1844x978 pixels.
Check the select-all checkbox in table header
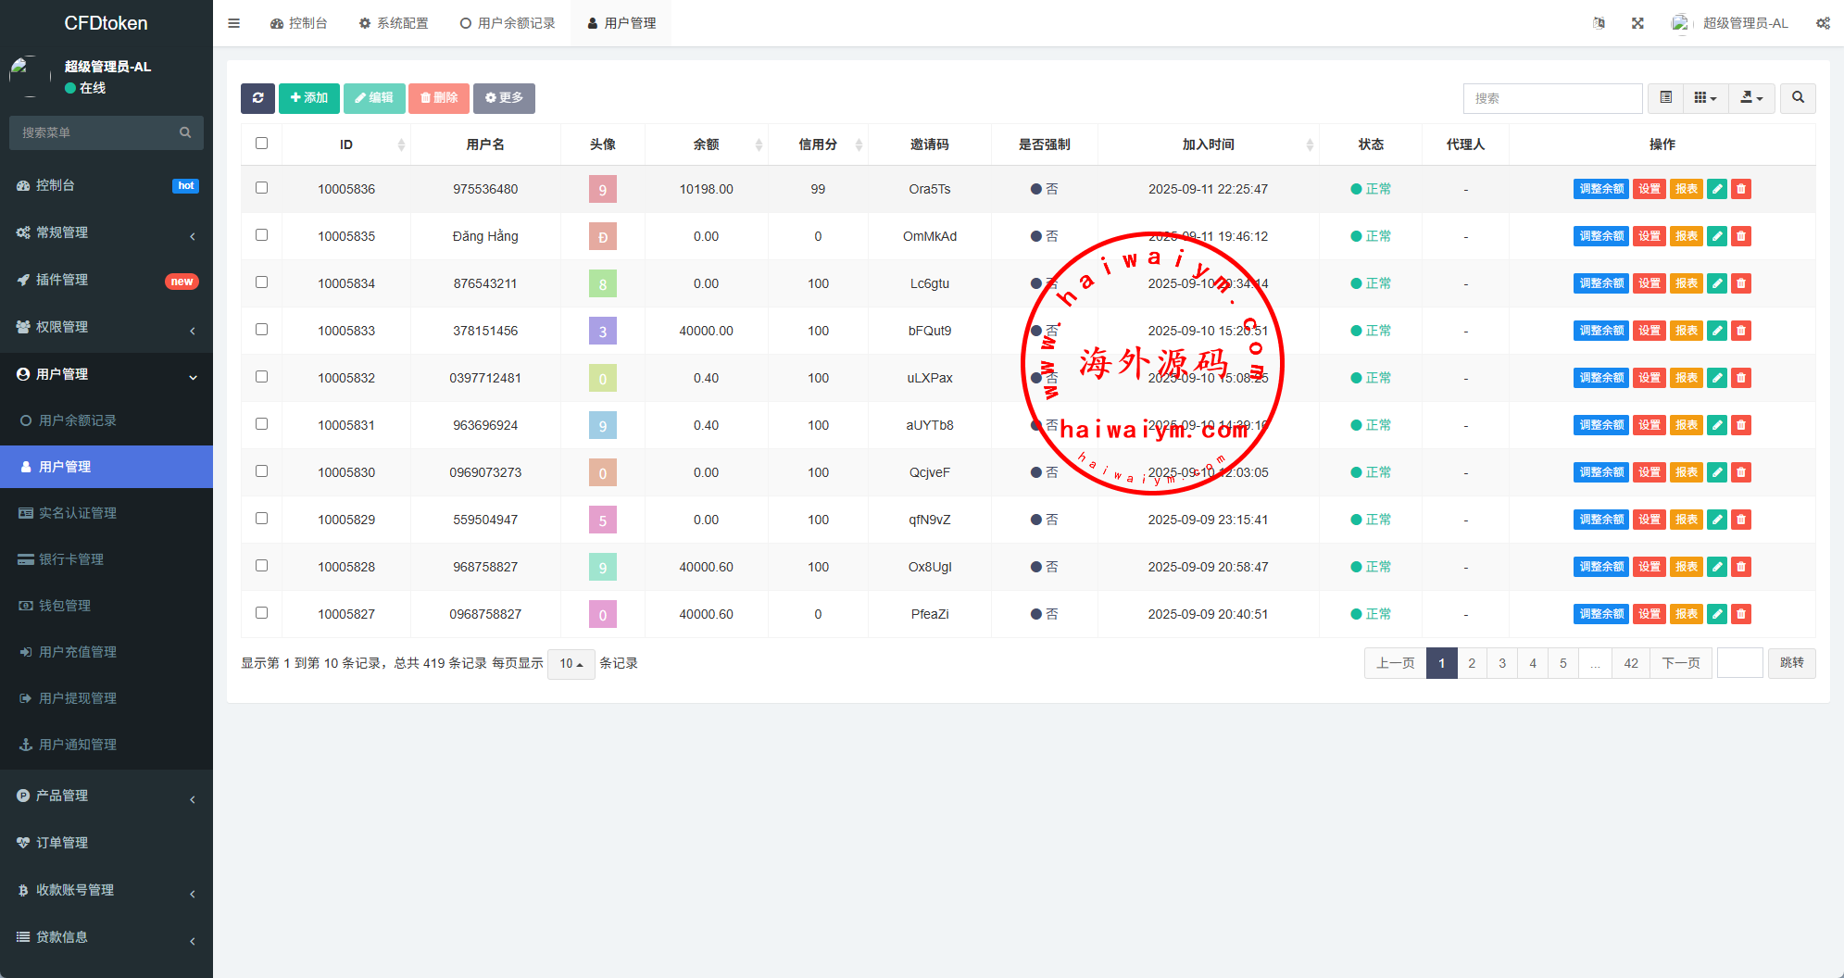(262, 144)
